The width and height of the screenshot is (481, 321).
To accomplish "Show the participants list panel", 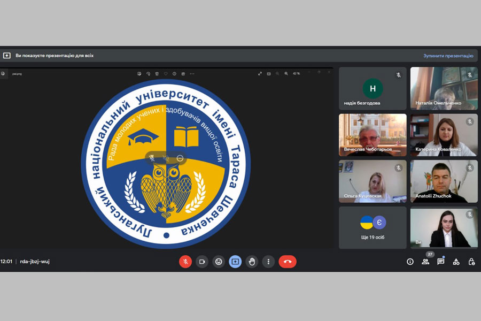I will point(425,262).
